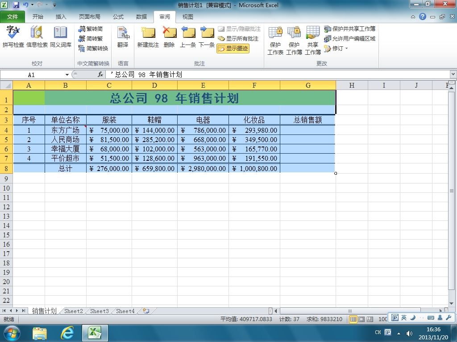Select cell with 东方广场

pos(65,130)
